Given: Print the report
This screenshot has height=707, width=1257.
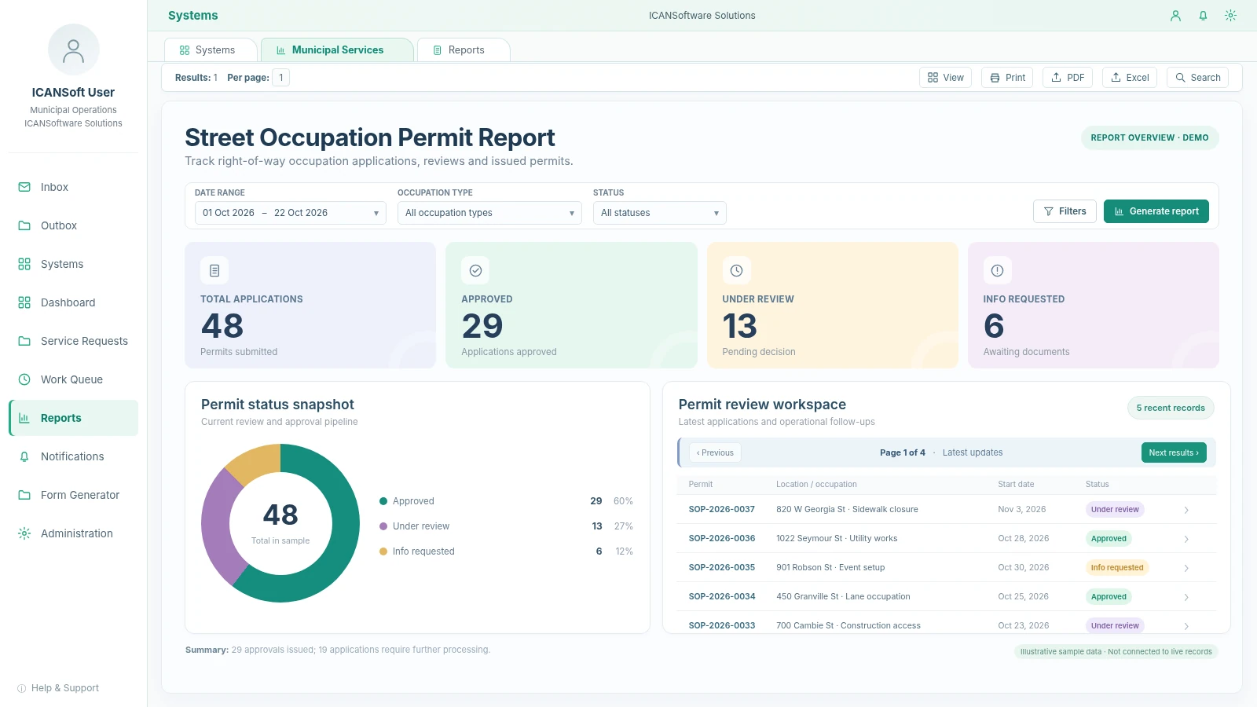Looking at the screenshot, I should (x=1007, y=78).
